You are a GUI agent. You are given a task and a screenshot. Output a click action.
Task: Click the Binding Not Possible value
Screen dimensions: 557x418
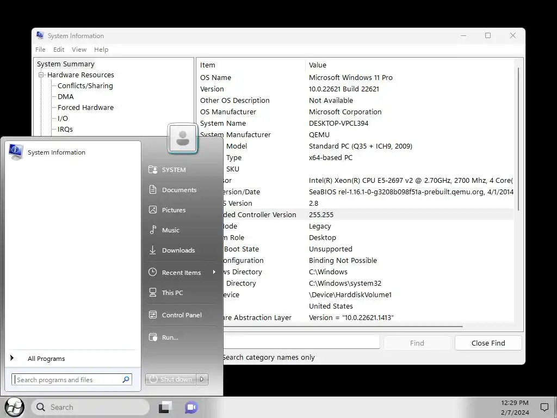[343, 260]
